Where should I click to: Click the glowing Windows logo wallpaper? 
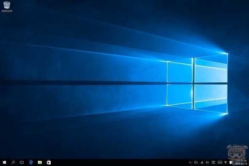197,84
